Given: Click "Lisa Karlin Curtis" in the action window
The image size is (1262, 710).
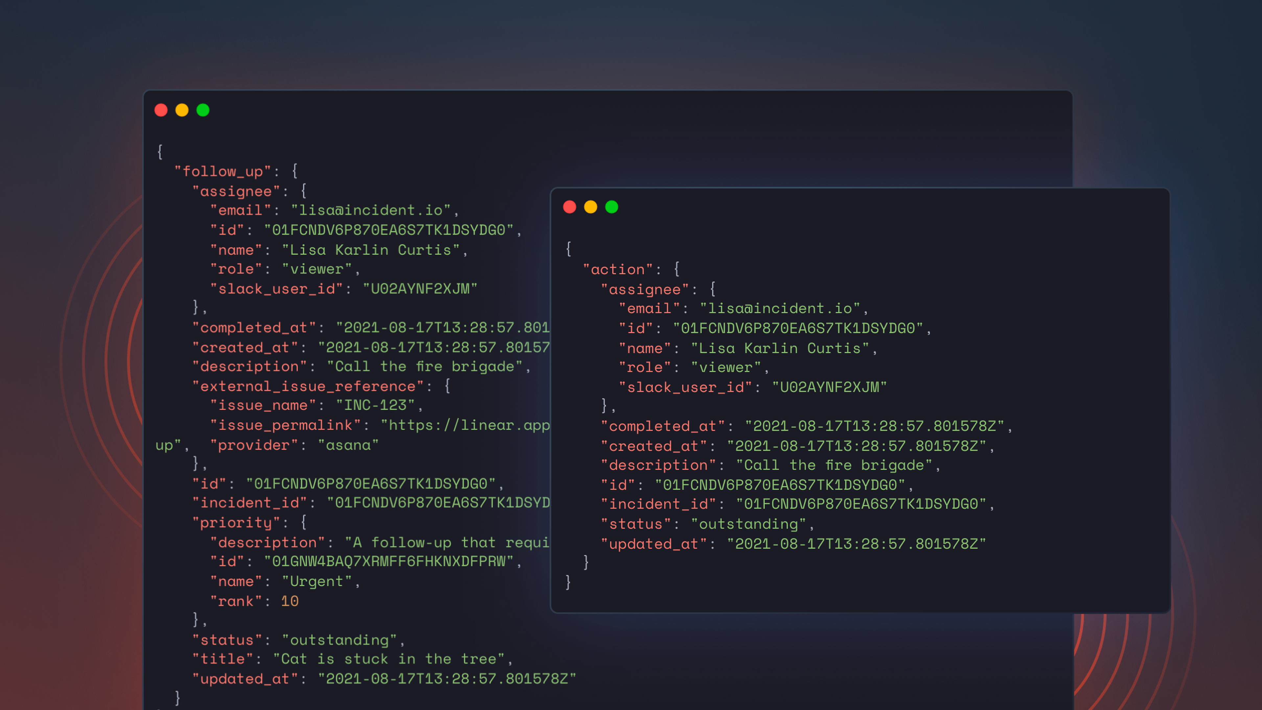Looking at the screenshot, I should pos(780,348).
